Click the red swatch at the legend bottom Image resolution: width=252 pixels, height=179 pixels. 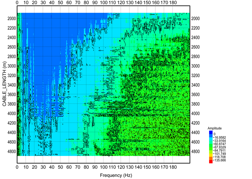tap(211, 161)
